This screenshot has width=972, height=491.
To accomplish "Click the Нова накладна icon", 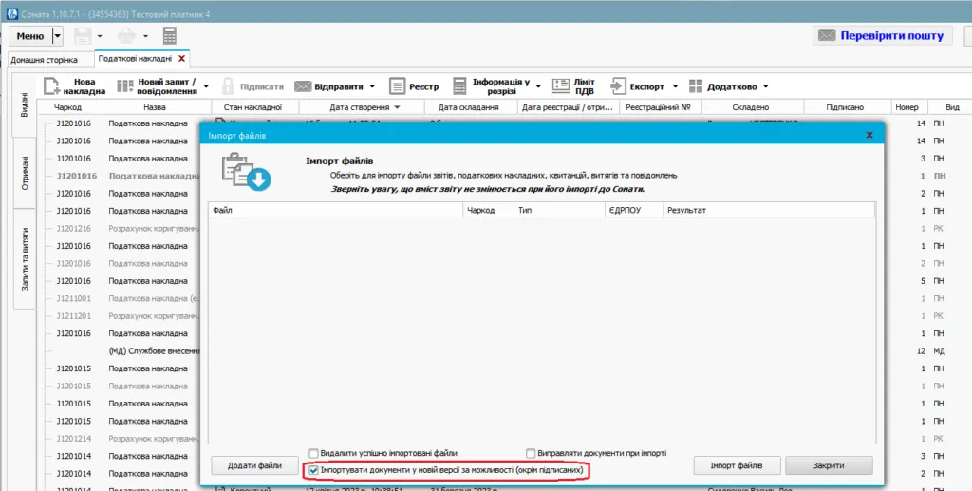I will [51, 86].
